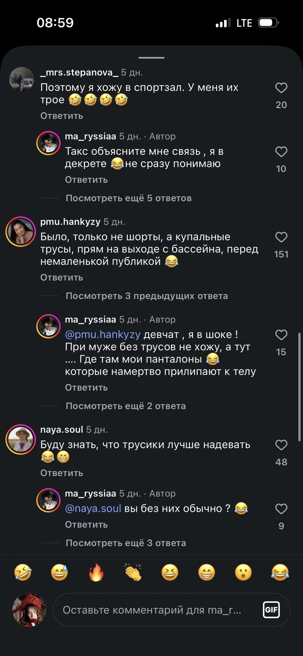303x656 pixels.
Task: Like pmu.hankyzy comment with 151 likes
Action: point(281,237)
